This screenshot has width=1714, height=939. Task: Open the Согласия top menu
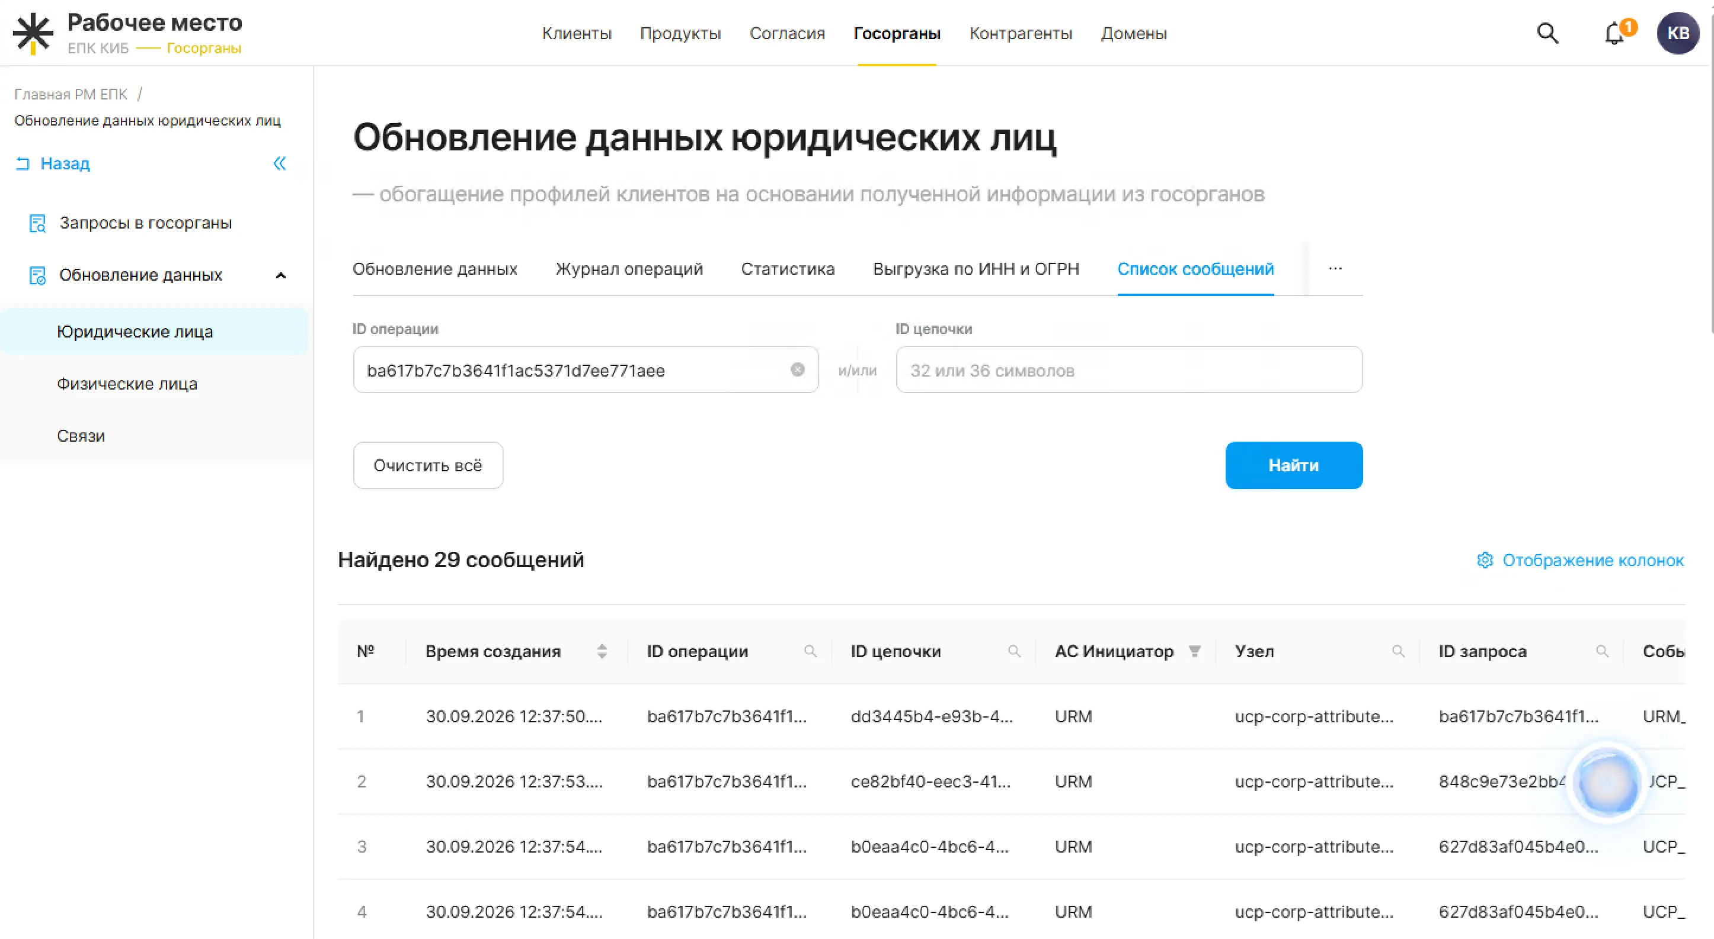click(x=787, y=33)
